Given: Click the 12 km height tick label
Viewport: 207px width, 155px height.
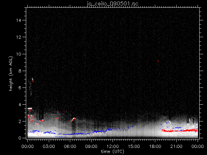Looking at the screenshot, I should pyautogui.click(x=20, y=37).
